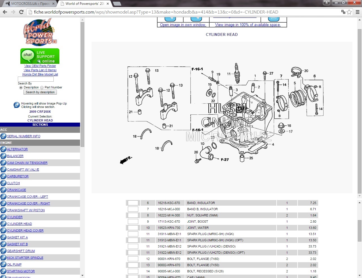Click the icon beside CRANKCASE
The width and height of the screenshot is (362, 278).
coord(3,190)
